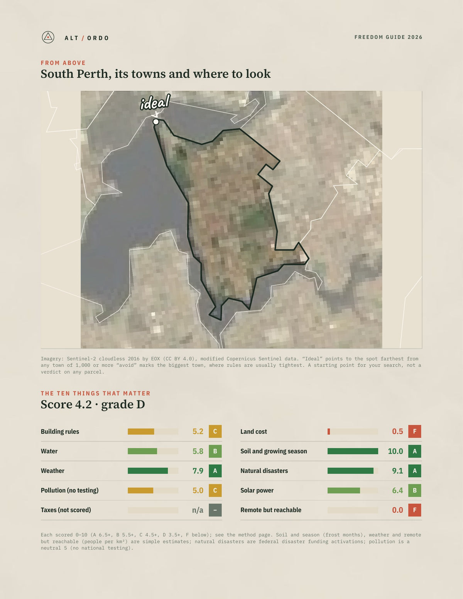Click the dash badge for Taxes
463x599 pixels.
(x=215, y=510)
